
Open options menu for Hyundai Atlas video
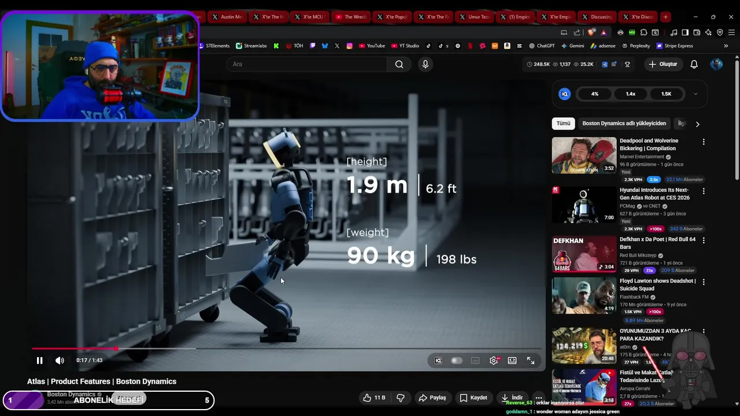click(x=704, y=191)
